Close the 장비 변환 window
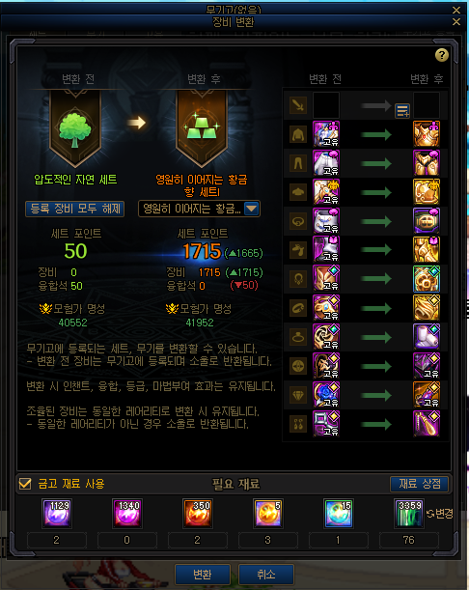 coord(456,22)
